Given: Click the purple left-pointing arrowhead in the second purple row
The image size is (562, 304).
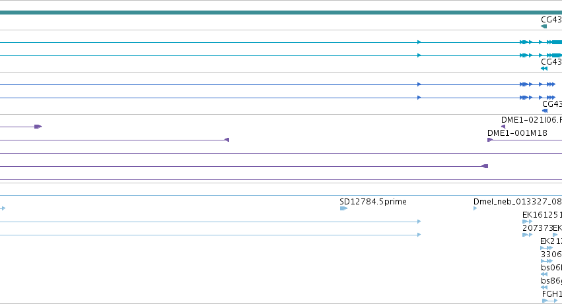Looking at the screenshot, I should point(227,140).
